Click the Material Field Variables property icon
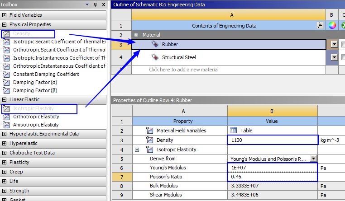The width and height of the screenshot is (345, 201). [149, 131]
